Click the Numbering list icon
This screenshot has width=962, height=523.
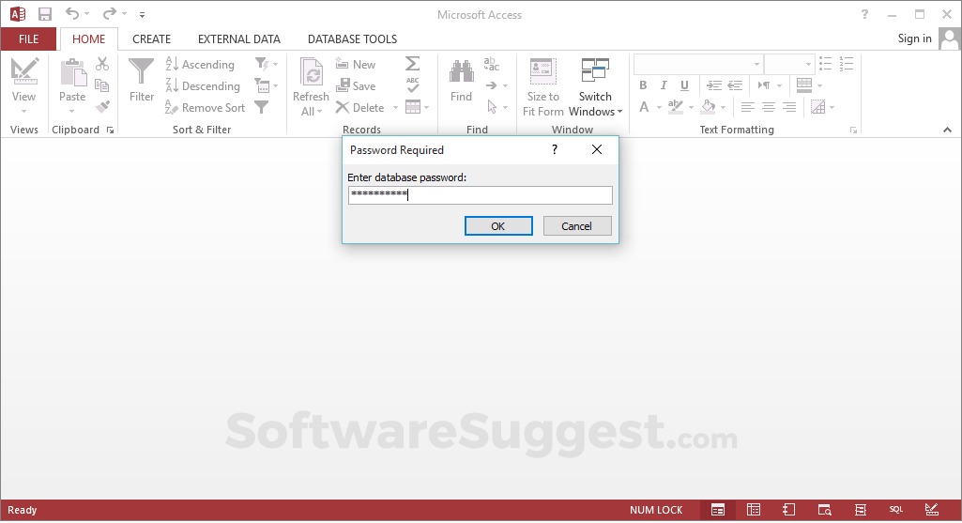point(847,63)
